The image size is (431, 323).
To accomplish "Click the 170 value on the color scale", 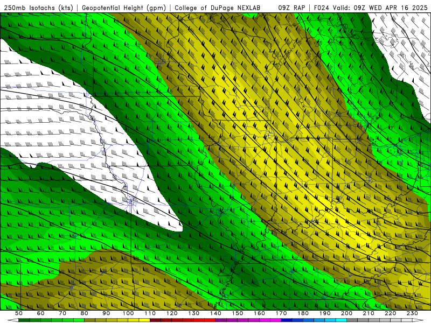I will tap(281, 313).
